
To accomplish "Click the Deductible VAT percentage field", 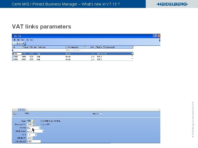I will [x=30, y=138].
